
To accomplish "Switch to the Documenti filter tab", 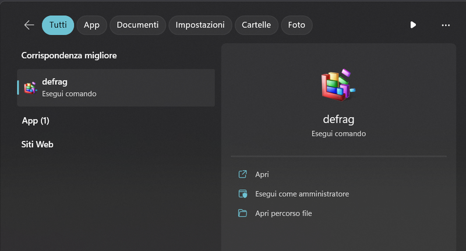I will pos(137,25).
